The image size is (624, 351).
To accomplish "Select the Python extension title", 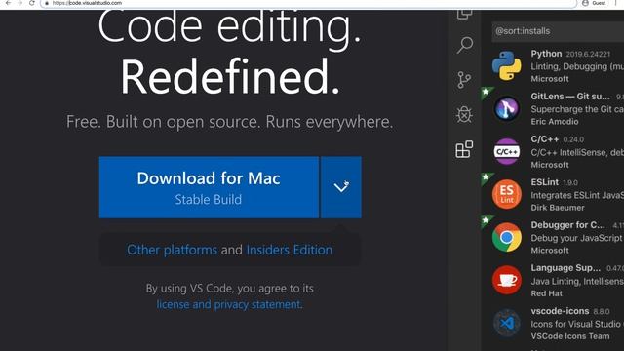I will [x=546, y=54].
